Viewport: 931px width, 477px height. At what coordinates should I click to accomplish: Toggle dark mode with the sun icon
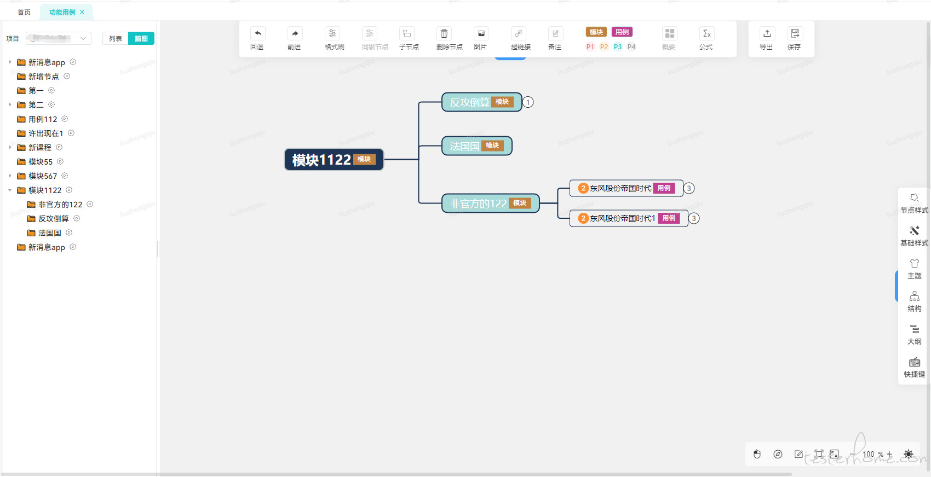pos(909,454)
